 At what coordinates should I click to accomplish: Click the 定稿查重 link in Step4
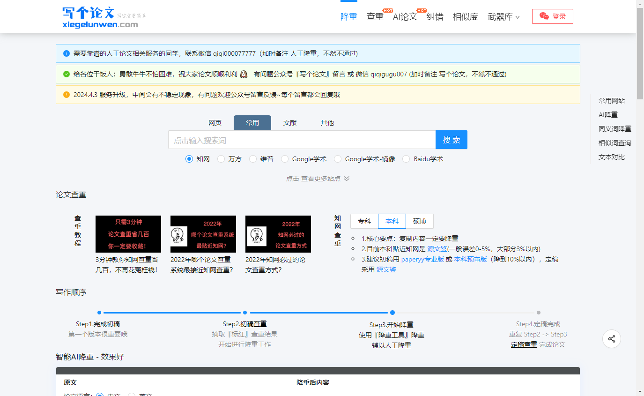(x=524, y=344)
